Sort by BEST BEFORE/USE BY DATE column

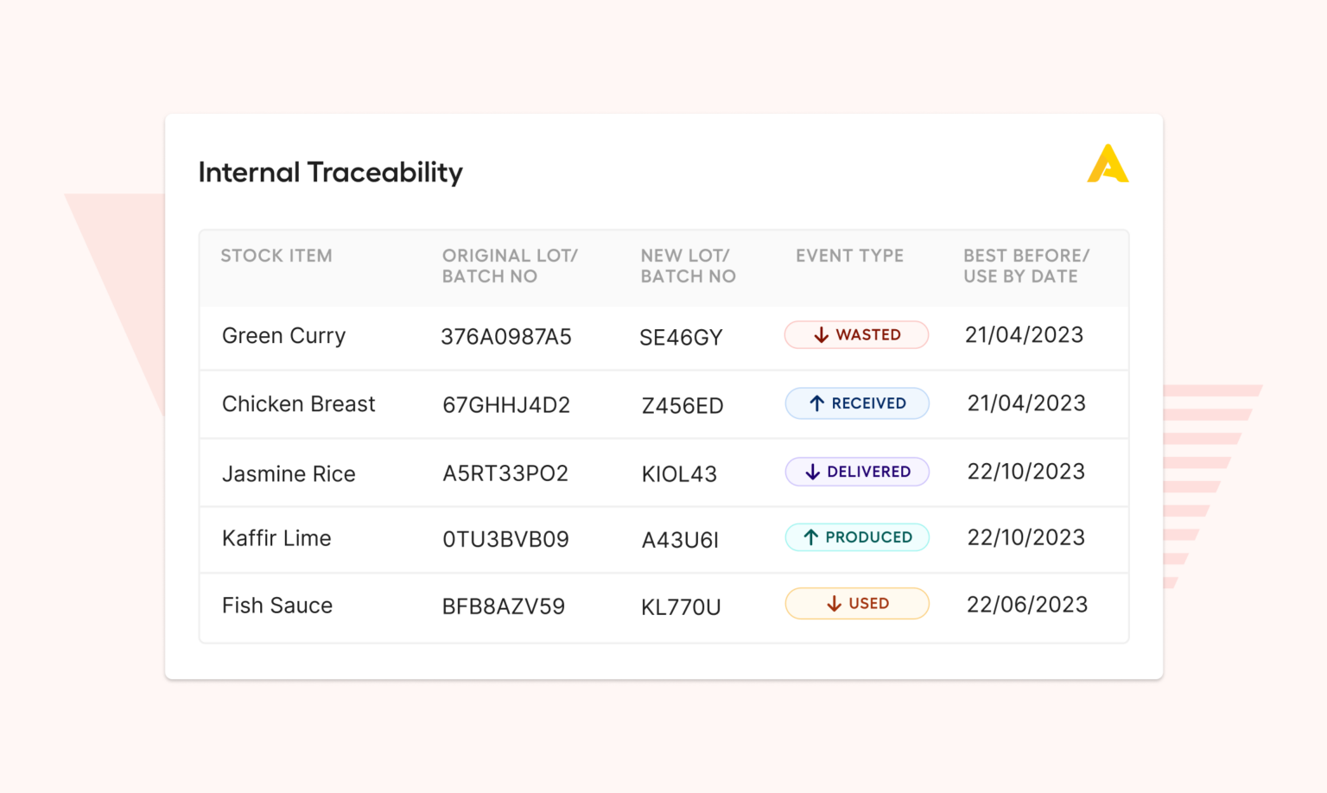[1025, 266]
